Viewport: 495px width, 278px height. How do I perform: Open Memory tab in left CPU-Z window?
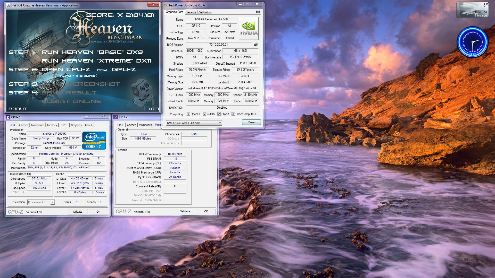coord(52,125)
